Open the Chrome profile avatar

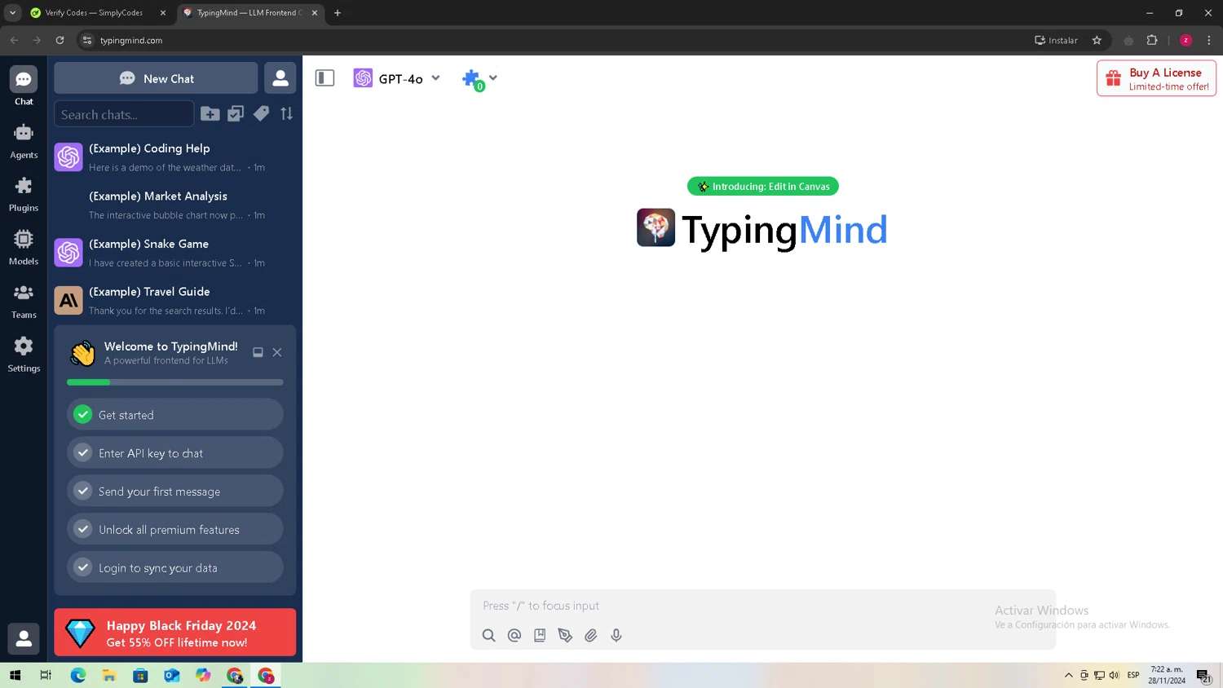[x=1186, y=40]
